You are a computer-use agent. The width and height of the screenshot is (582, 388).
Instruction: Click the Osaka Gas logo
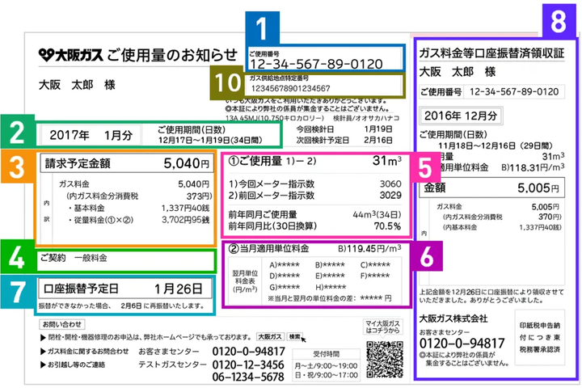coord(70,55)
